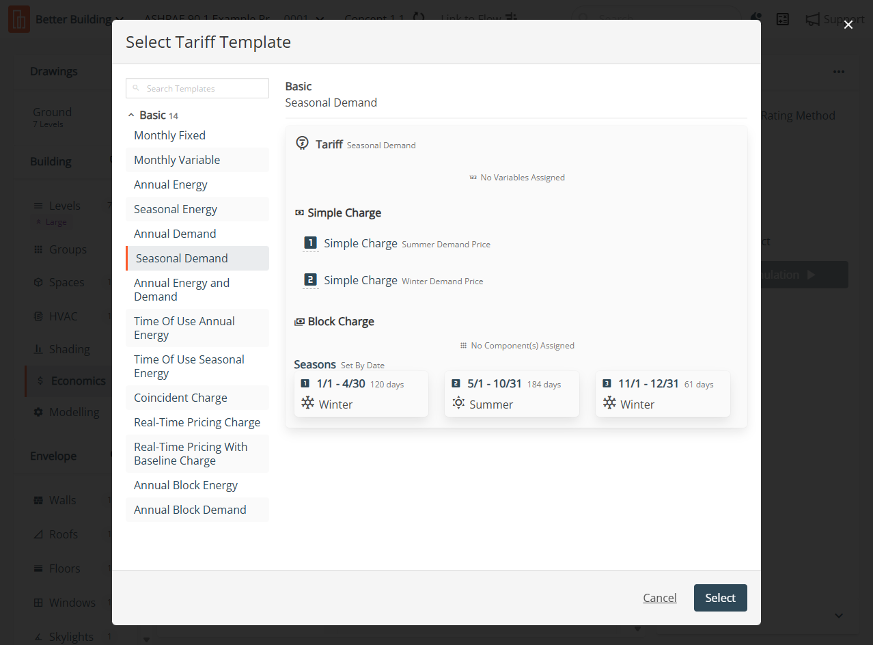873x645 pixels.
Task: Click the number 2 badge beside Winter Demand Price
Action: (310, 280)
